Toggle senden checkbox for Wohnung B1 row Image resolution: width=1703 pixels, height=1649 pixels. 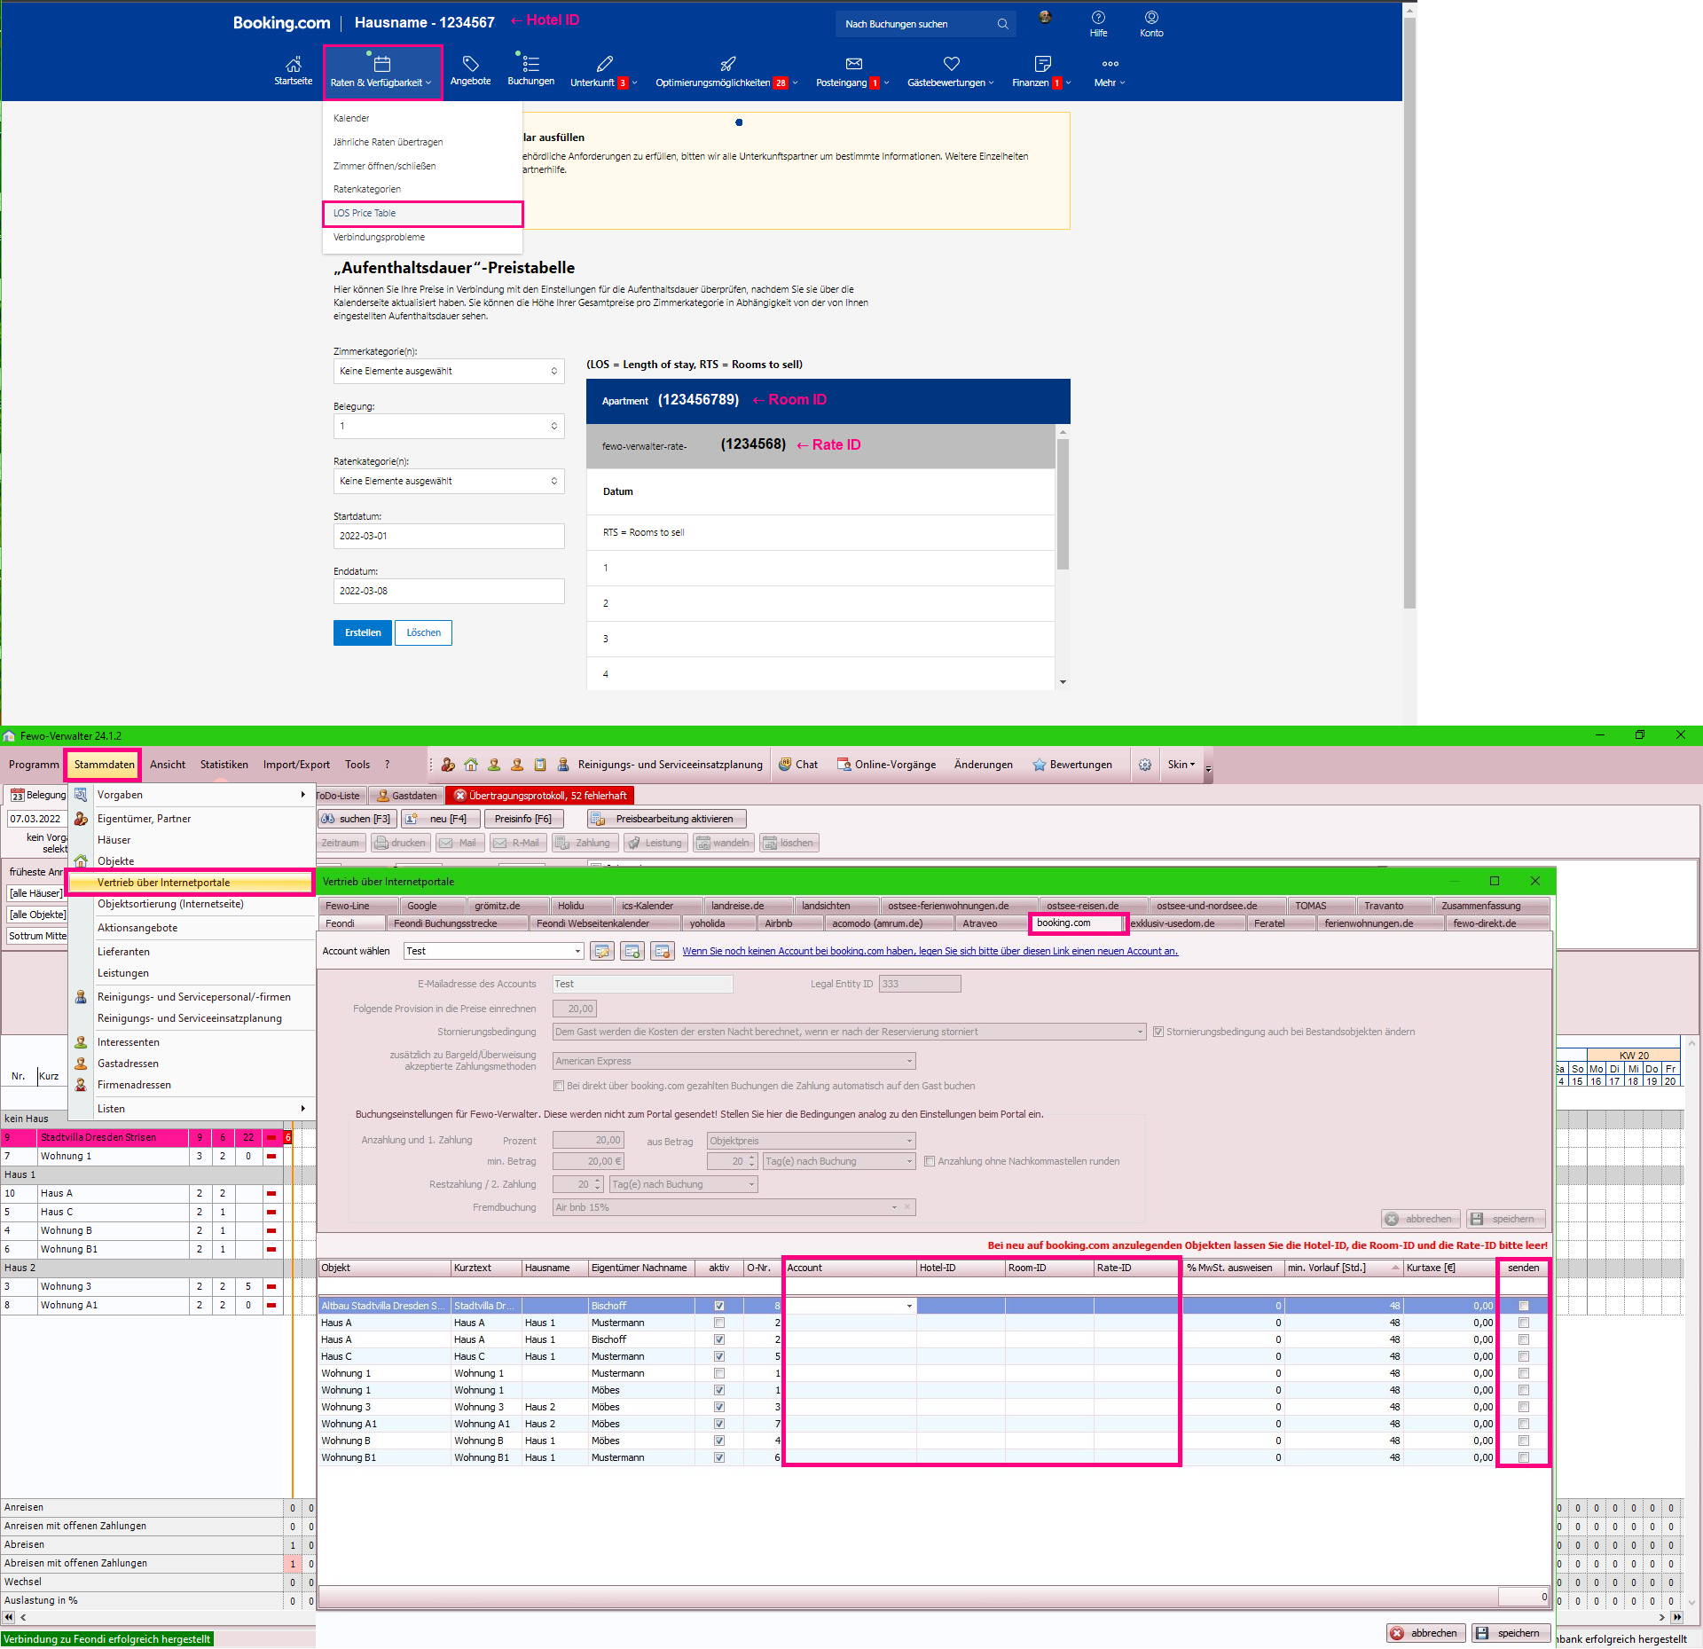tap(1524, 1457)
